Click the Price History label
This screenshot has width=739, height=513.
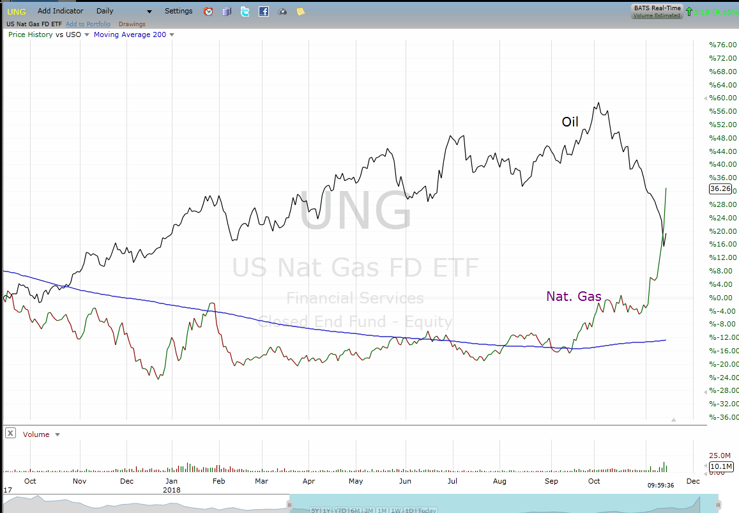(x=30, y=34)
